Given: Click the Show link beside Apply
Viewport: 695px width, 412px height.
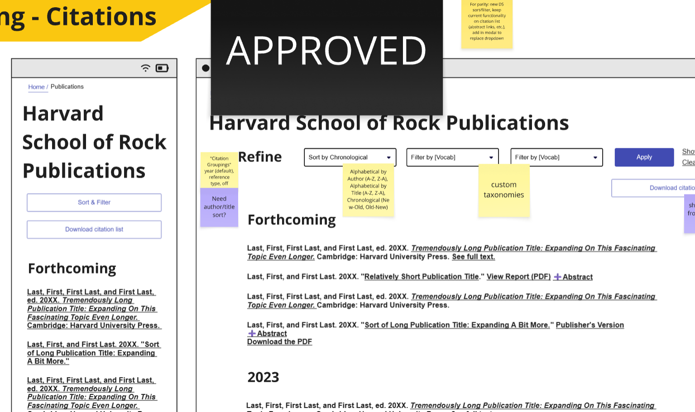Looking at the screenshot, I should (688, 152).
